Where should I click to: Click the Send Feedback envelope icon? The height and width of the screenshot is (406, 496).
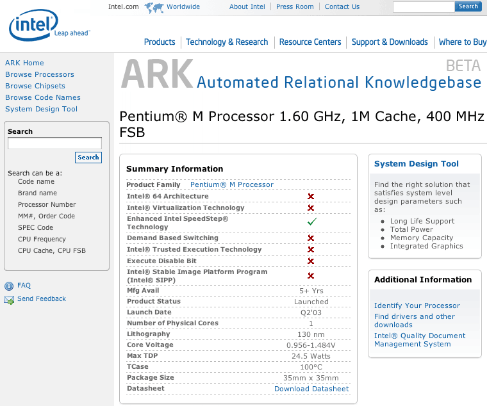9,300
